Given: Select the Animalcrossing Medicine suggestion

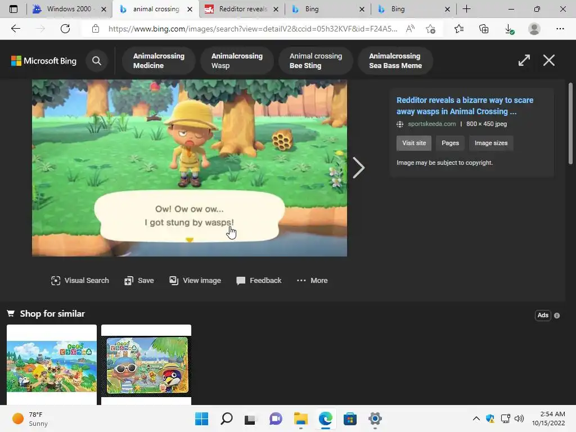Looking at the screenshot, I should [159, 61].
